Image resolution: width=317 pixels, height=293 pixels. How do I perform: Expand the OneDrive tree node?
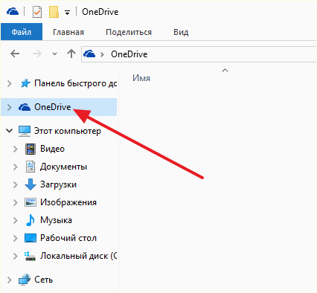[x=10, y=107]
